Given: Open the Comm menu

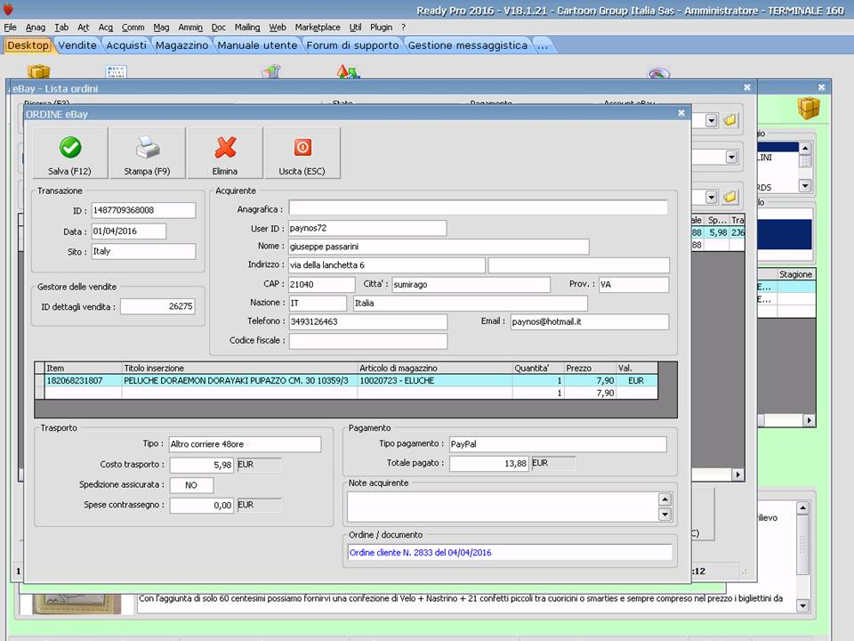Looking at the screenshot, I should 133,28.
